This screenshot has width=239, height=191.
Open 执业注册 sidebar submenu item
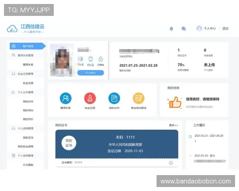(28, 83)
